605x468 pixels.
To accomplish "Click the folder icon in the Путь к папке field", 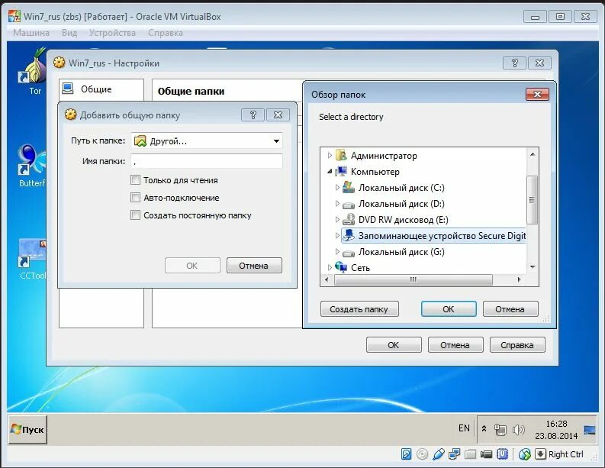I will pyautogui.click(x=140, y=141).
